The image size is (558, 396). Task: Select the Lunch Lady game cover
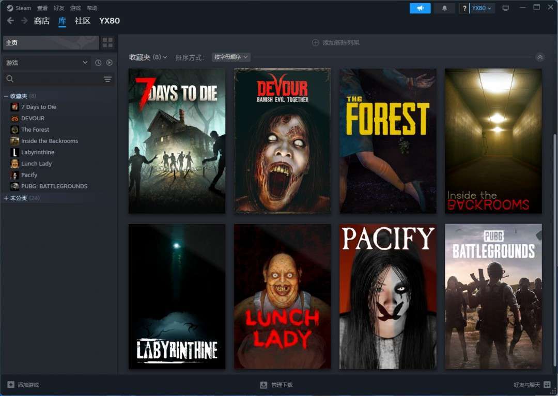pyautogui.click(x=282, y=296)
